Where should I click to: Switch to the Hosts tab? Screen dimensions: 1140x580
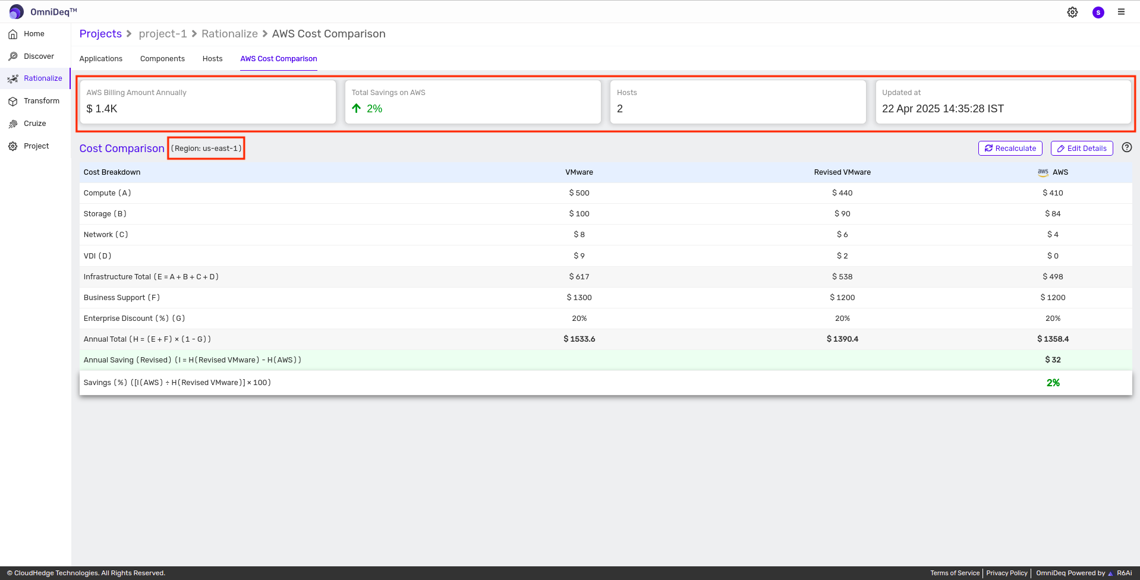point(212,59)
